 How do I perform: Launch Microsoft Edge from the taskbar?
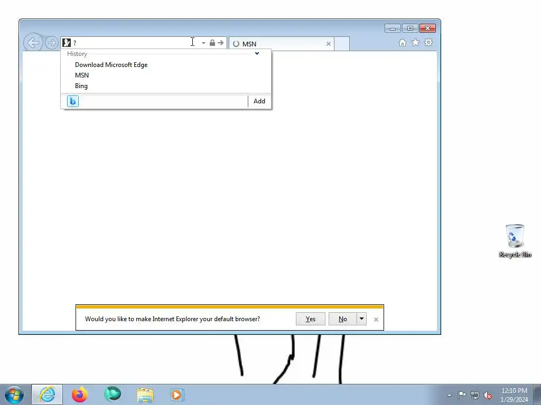(113, 394)
